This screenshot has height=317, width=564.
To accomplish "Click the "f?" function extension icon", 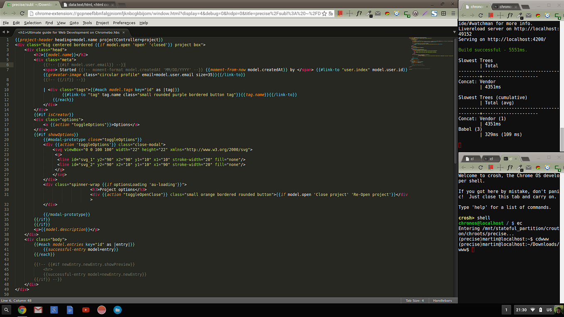I will click(x=359, y=14).
